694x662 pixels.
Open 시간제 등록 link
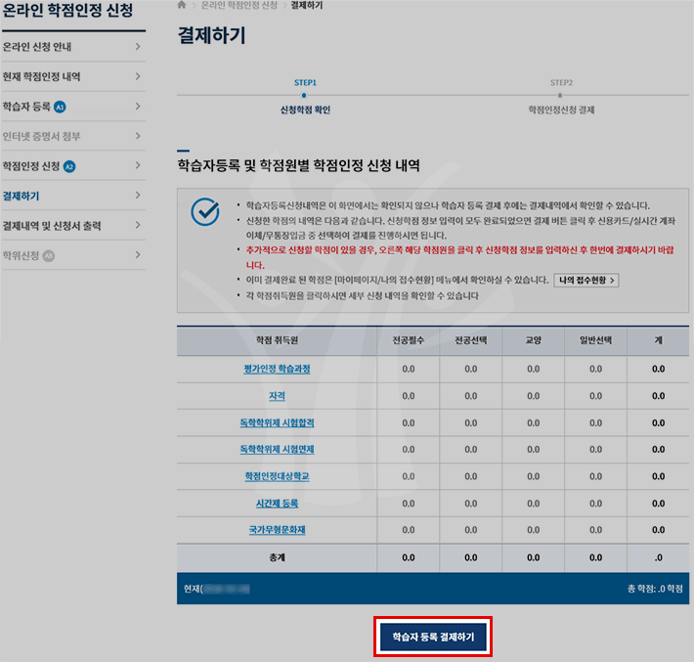click(x=278, y=503)
